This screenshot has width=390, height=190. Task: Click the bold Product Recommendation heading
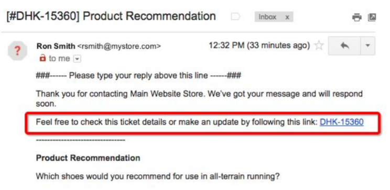coord(88,158)
